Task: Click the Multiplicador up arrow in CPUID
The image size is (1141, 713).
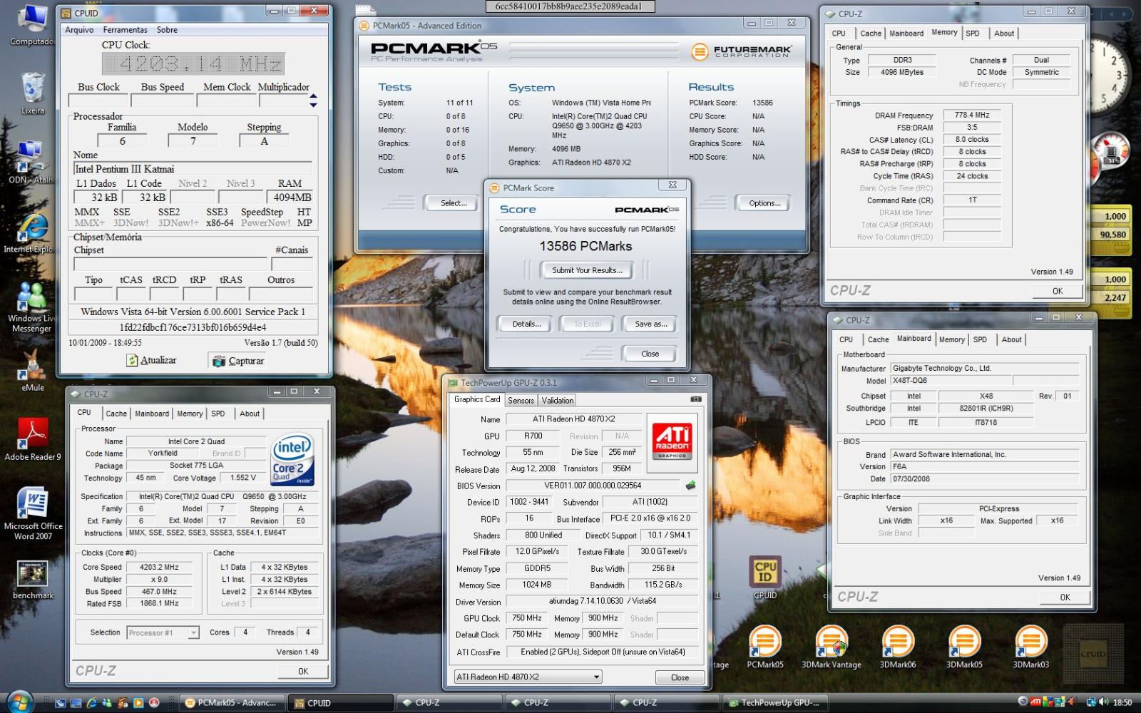Action: point(313,96)
